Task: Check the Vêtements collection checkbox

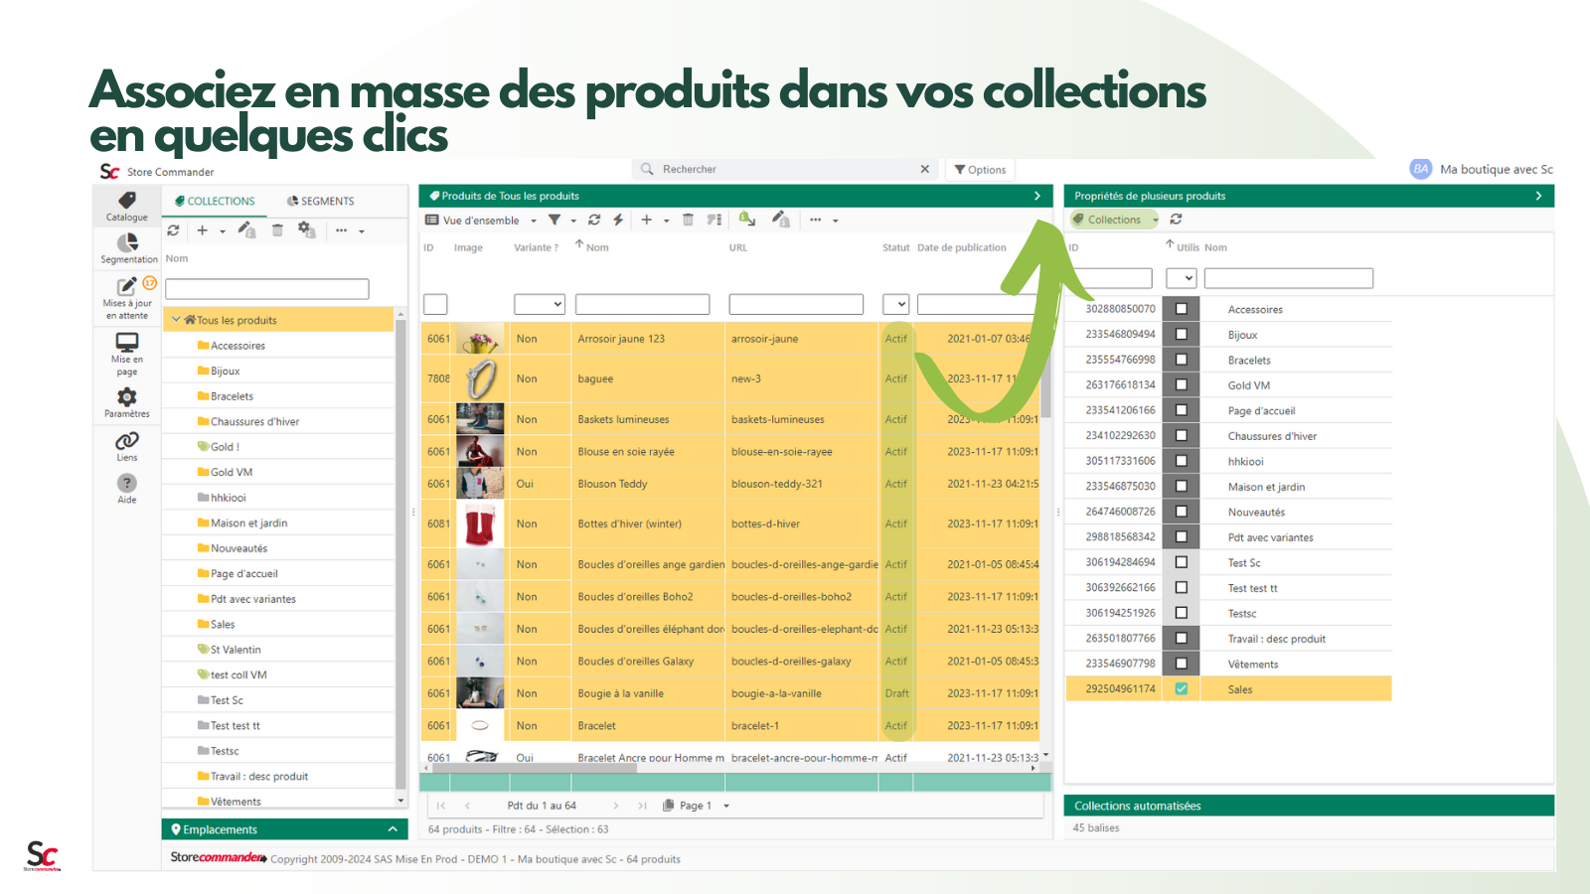Action: click(1182, 664)
